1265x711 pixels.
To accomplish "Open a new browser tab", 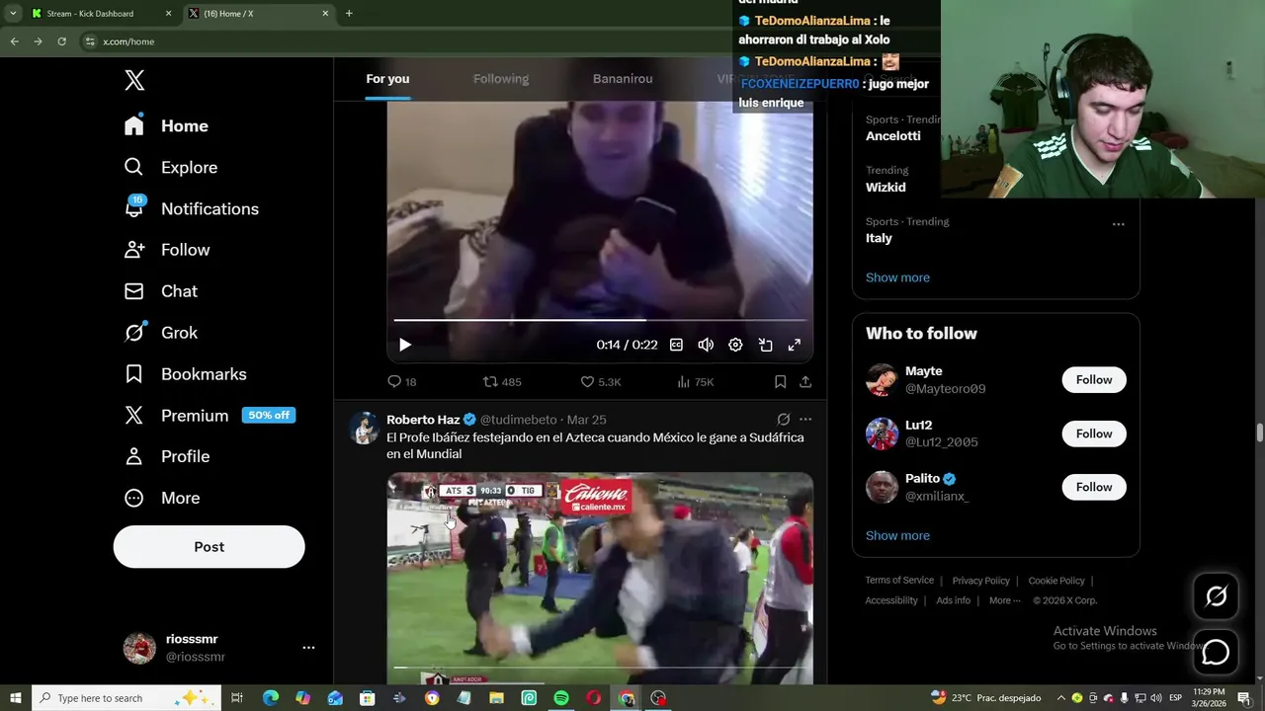I will point(349,14).
